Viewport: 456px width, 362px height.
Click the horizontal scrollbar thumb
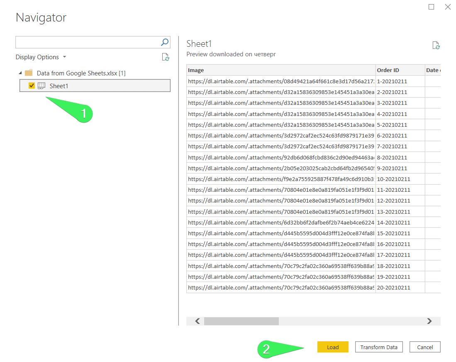[x=241, y=321]
